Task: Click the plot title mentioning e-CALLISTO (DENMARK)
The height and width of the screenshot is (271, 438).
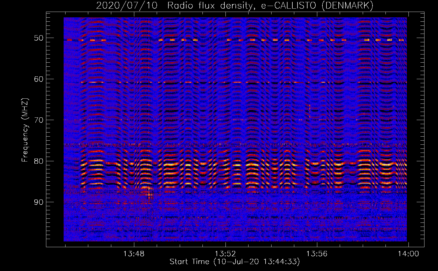Action: pos(235,5)
